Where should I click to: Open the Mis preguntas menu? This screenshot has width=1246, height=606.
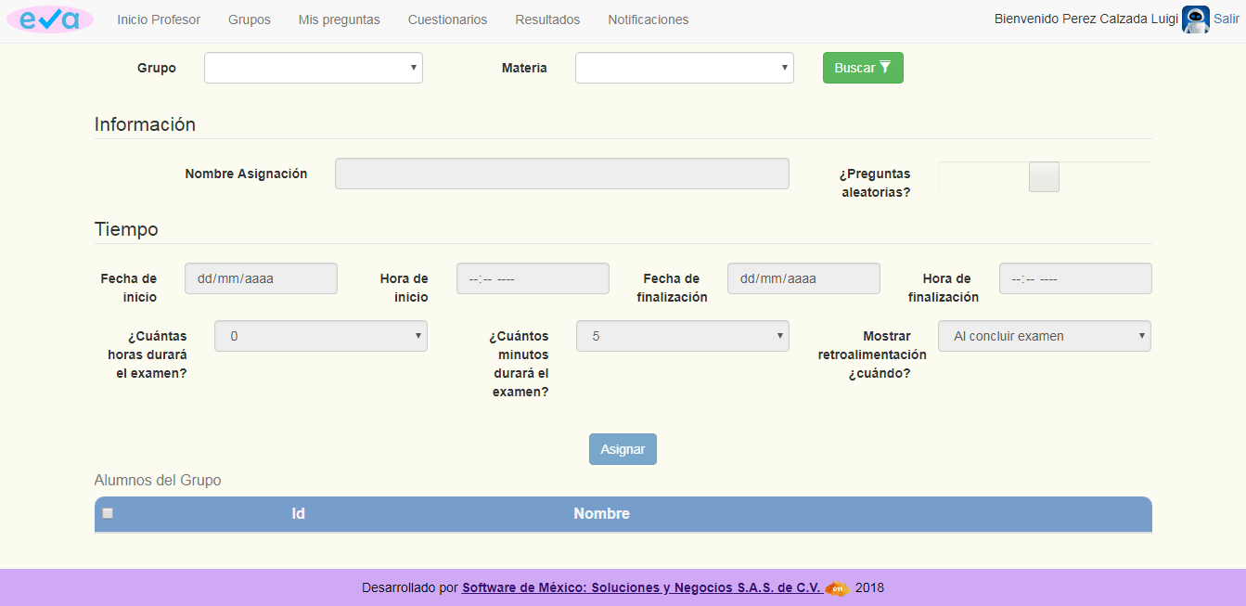coord(338,19)
